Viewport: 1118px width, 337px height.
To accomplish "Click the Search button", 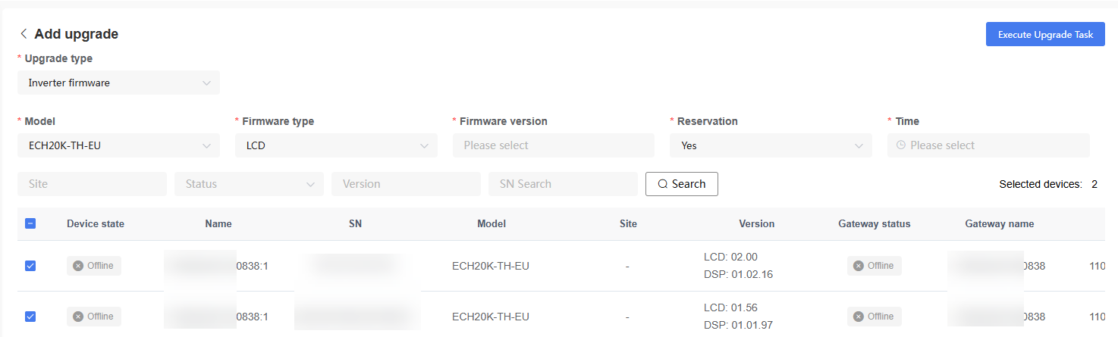I will pyautogui.click(x=682, y=184).
